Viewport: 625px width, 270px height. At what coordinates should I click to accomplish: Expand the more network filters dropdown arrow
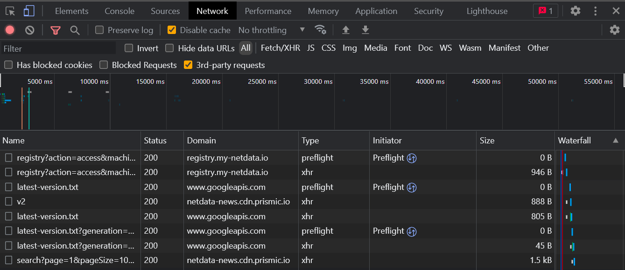click(x=302, y=30)
